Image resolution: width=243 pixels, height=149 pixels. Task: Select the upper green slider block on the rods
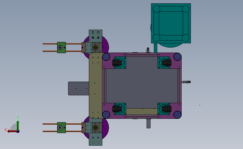click(62, 48)
